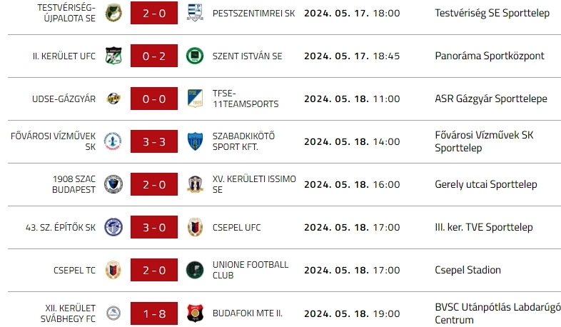Open the 2 - 0 Testvériség vs Pestszentimrei result

[154, 13]
